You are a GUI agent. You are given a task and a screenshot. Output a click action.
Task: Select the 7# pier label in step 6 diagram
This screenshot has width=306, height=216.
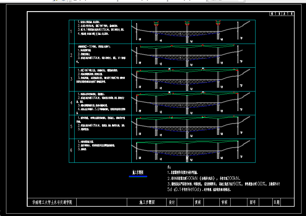[241, 157]
